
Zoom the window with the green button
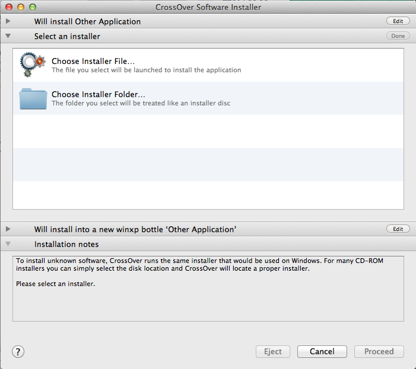[x=33, y=7]
